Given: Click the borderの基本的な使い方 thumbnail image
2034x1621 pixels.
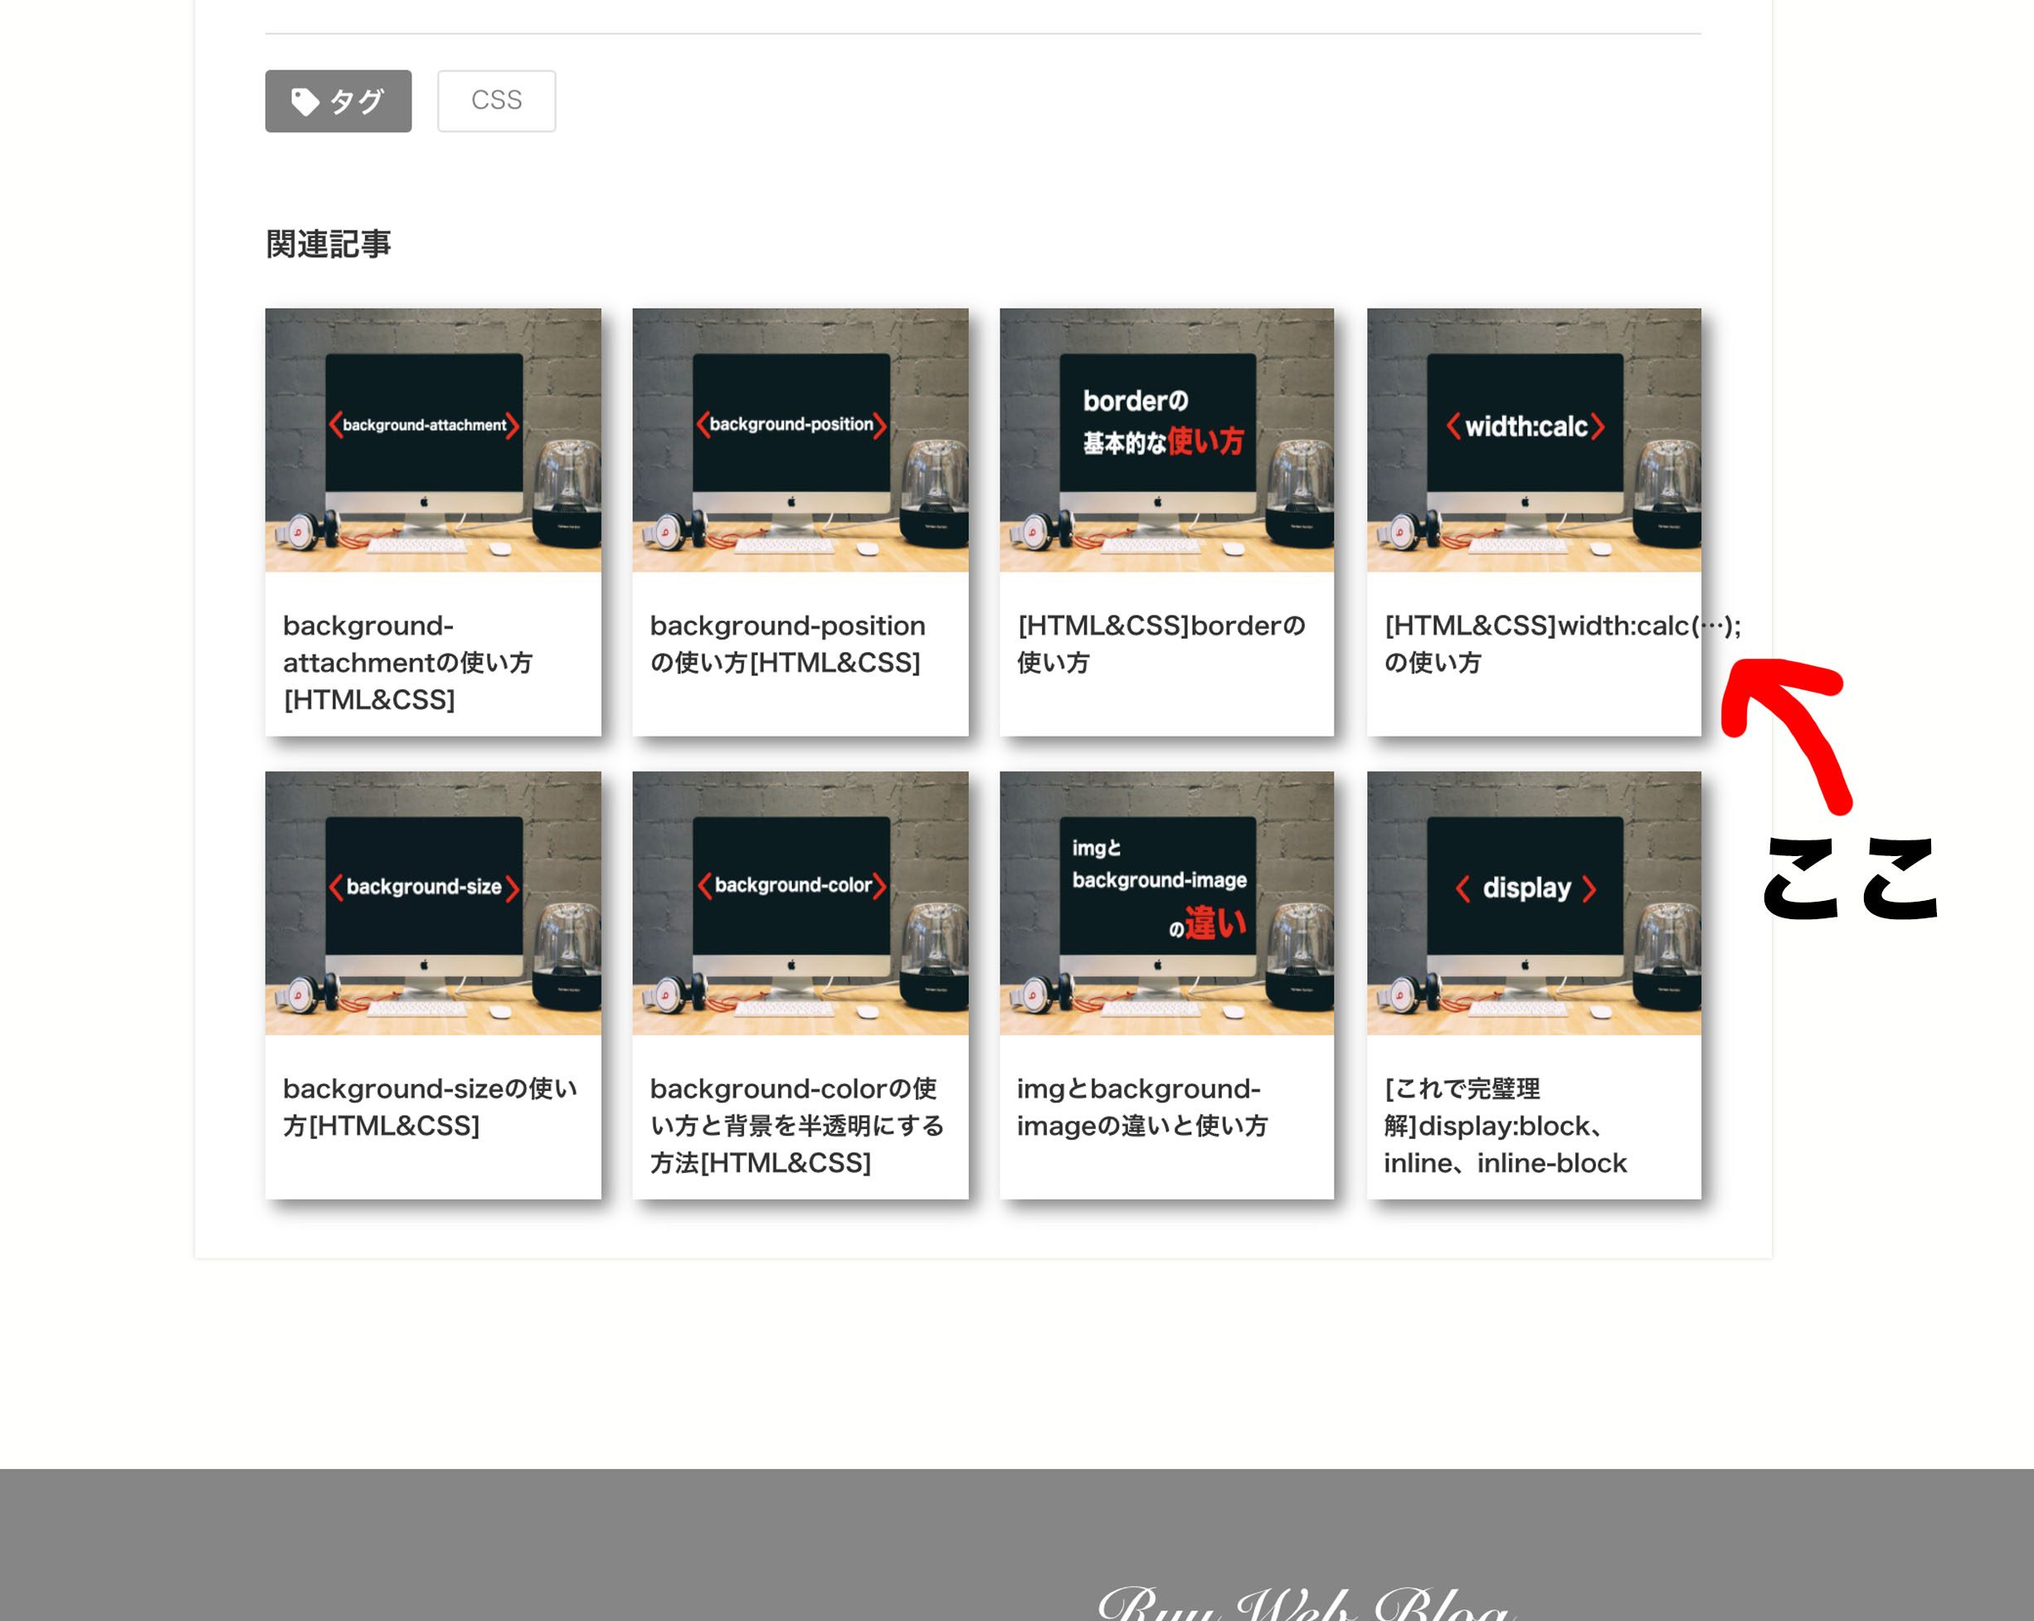Looking at the screenshot, I should coord(1167,440).
